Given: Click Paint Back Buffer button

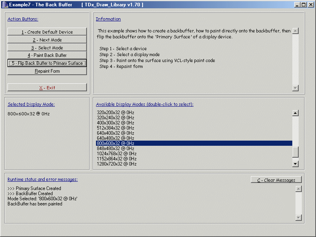Looking at the screenshot, I should pyautogui.click(x=47, y=55).
